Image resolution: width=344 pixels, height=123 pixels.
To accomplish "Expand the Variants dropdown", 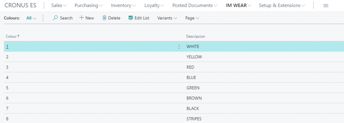I will pos(167,18).
